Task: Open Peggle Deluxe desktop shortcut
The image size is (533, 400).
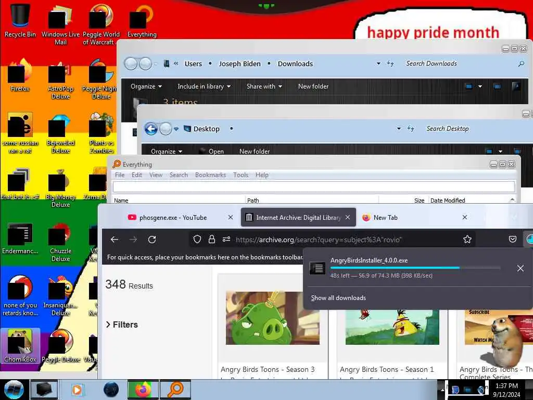Action: pos(60,346)
